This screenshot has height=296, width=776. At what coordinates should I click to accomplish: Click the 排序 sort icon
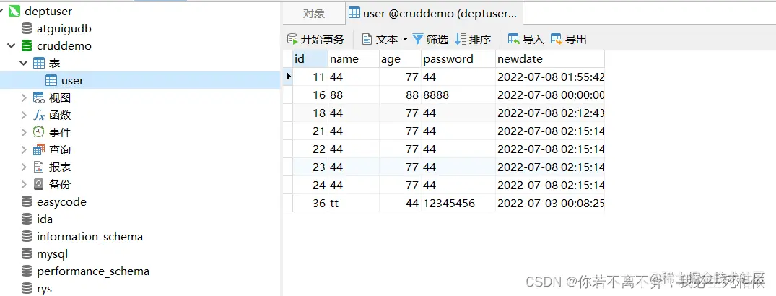[x=461, y=39]
